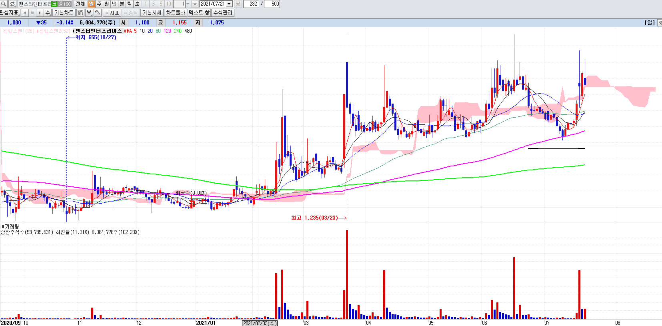Click the previous arrow playback button

point(25,13)
